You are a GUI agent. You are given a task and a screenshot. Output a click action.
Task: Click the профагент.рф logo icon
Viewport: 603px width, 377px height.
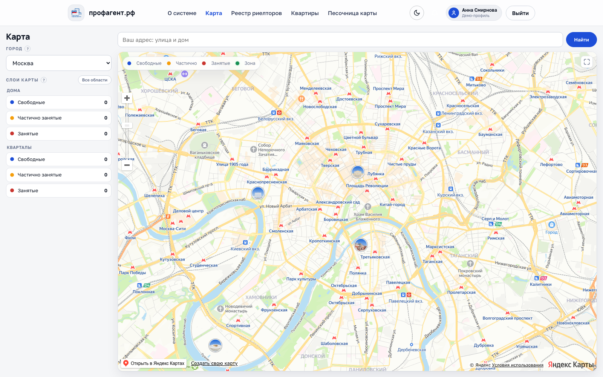(x=76, y=13)
